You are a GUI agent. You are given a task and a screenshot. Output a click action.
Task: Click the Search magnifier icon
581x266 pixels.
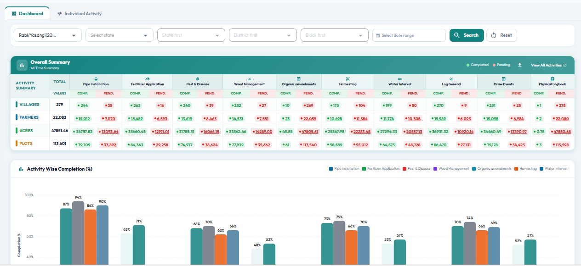click(x=457, y=35)
